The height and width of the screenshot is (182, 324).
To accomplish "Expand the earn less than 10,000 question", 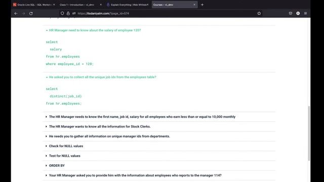I will tap(159, 117).
